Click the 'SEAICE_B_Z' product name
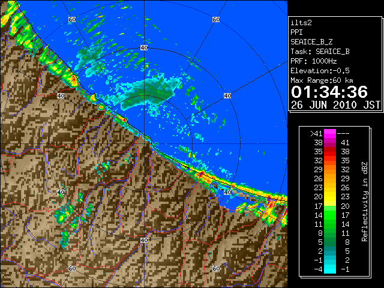 pos(311,42)
